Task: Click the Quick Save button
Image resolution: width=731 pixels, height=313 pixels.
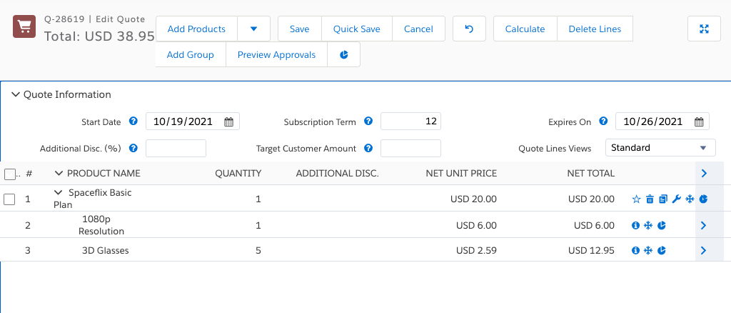Action: [356, 29]
